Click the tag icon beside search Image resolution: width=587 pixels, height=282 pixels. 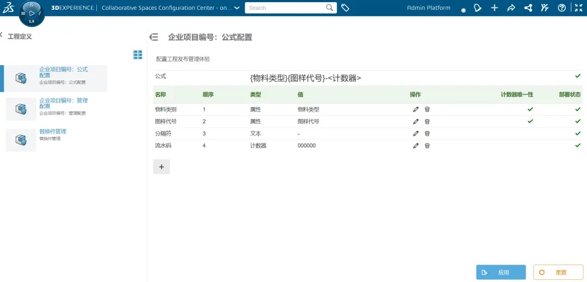pyautogui.click(x=345, y=8)
